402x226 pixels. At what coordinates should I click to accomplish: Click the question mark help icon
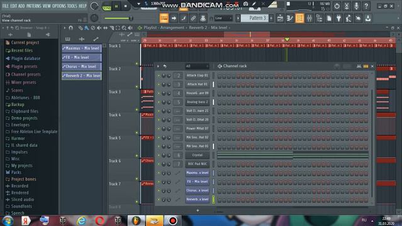(366, 6)
